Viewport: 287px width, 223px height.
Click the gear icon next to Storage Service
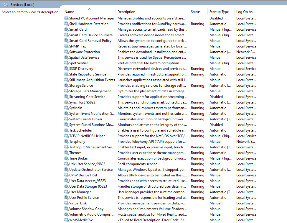pyautogui.click(x=66, y=85)
